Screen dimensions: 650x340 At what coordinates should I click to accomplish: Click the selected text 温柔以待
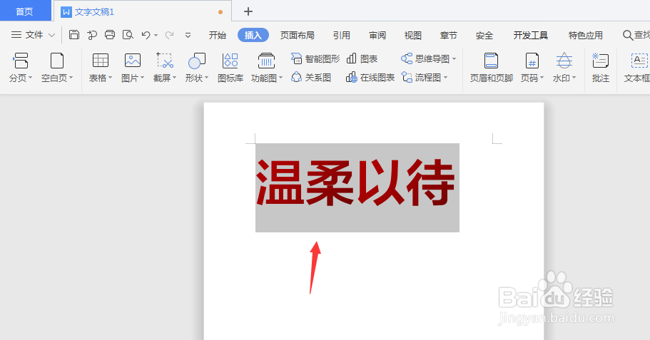356,183
